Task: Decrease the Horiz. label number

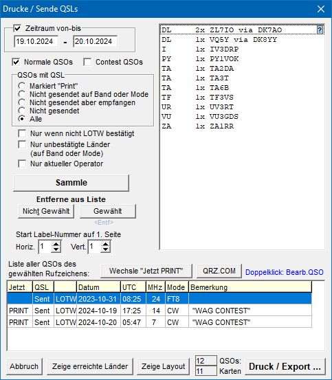Action: click(56, 250)
